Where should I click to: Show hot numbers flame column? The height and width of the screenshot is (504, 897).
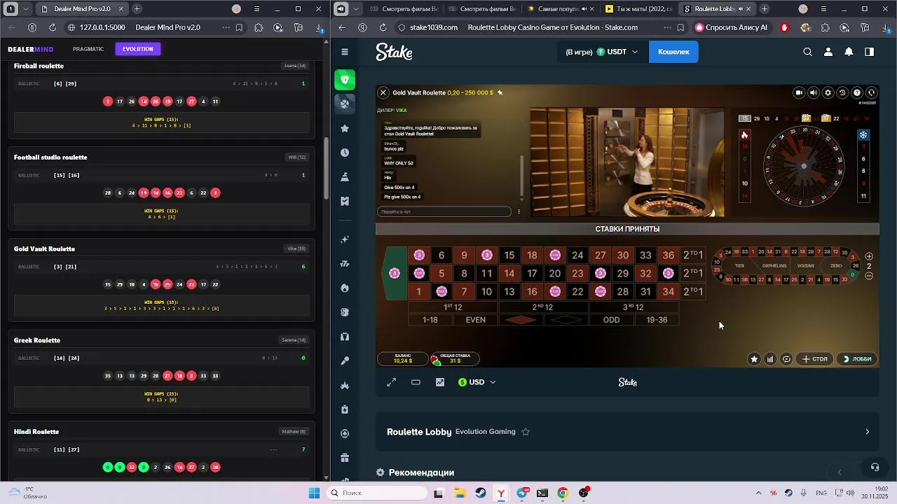(745, 135)
